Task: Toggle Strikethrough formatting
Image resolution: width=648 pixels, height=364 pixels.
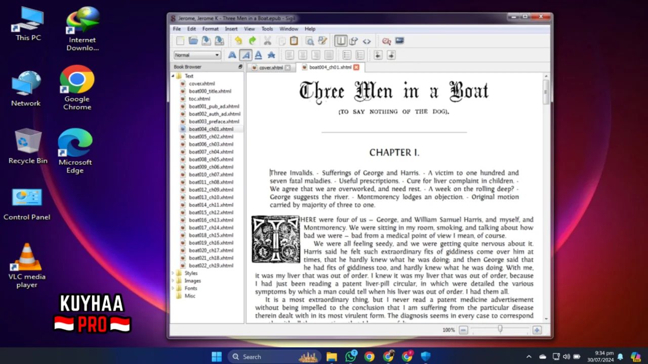Action: pos(271,55)
